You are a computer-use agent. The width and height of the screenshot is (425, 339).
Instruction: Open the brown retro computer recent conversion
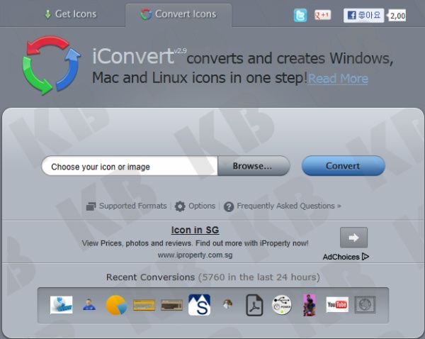(171, 305)
